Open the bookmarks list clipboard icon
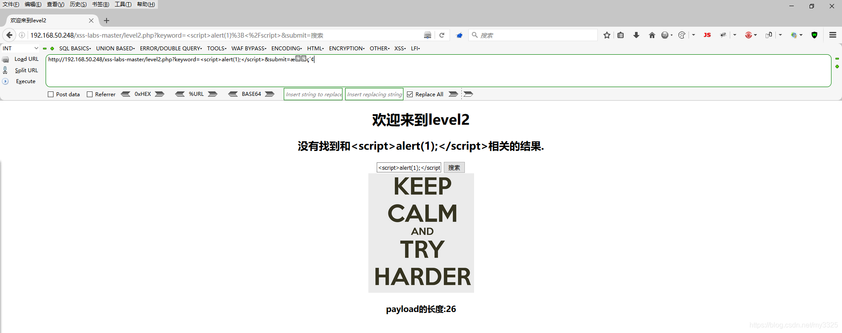 621,35
